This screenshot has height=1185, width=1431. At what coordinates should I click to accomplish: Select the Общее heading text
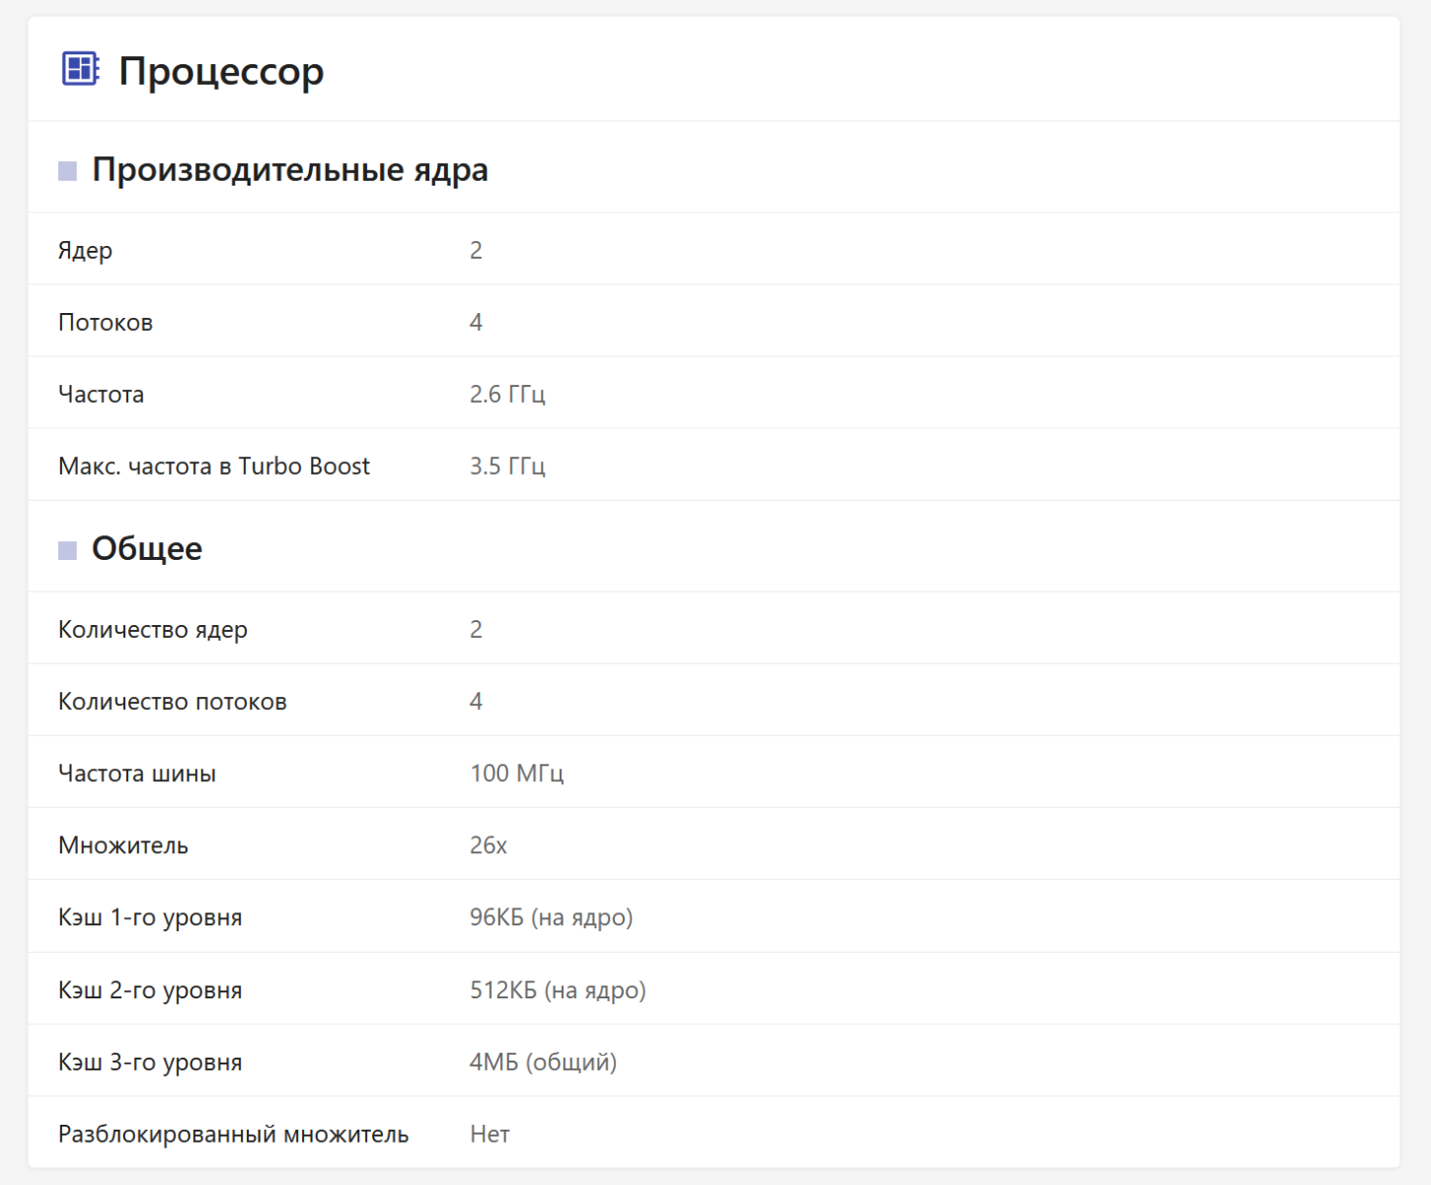(147, 549)
